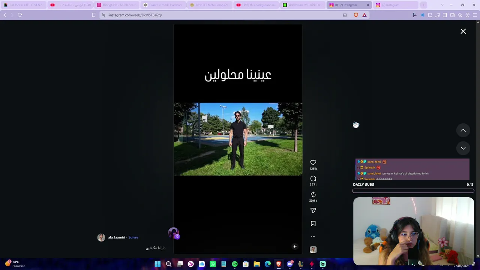This screenshot has width=480, height=270.
Task: Open Leo AI sparkle icon
Action: pos(460,15)
